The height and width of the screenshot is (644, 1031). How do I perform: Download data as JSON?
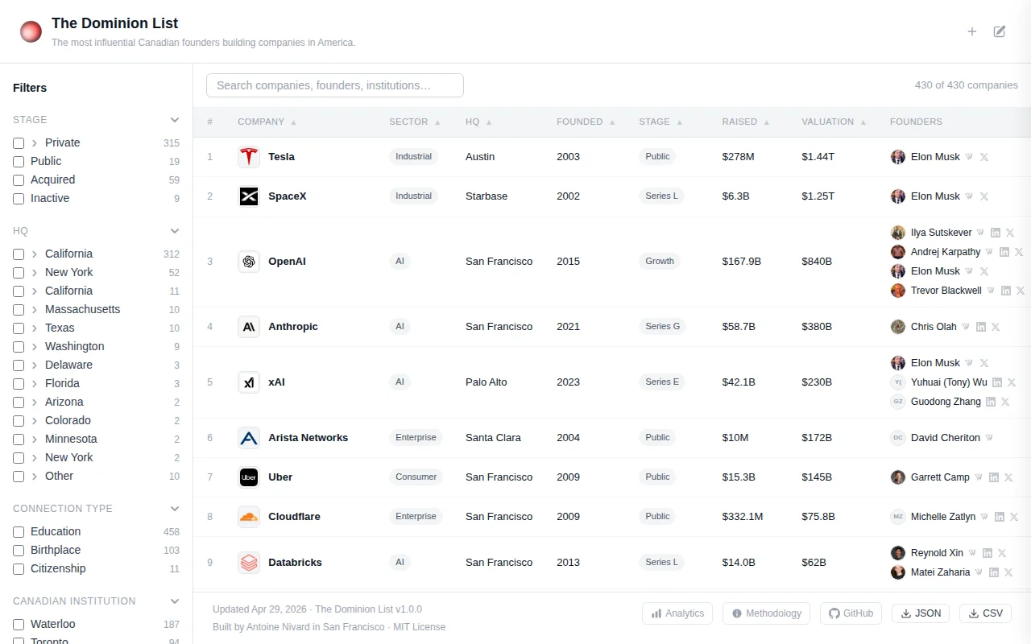[921, 613]
